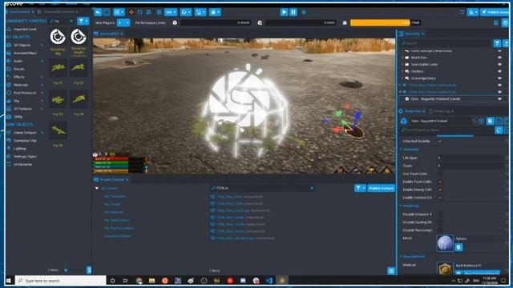513x288 pixels.
Task: Open the Materials category
Action: tap(21, 85)
